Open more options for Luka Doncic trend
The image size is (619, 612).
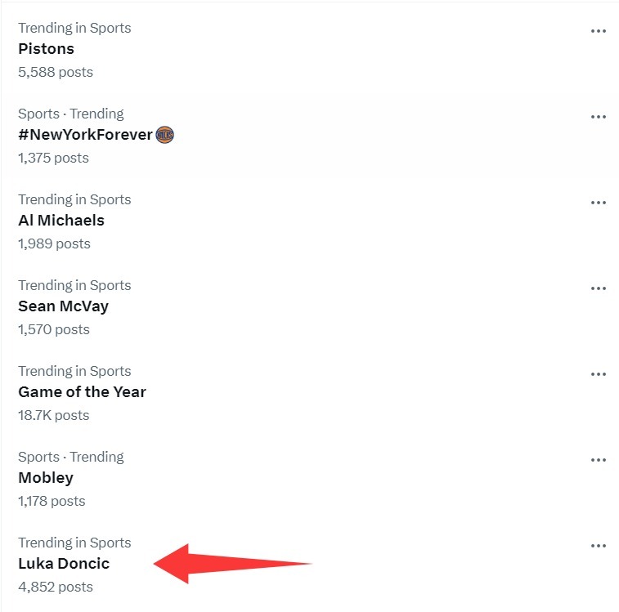coord(598,546)
